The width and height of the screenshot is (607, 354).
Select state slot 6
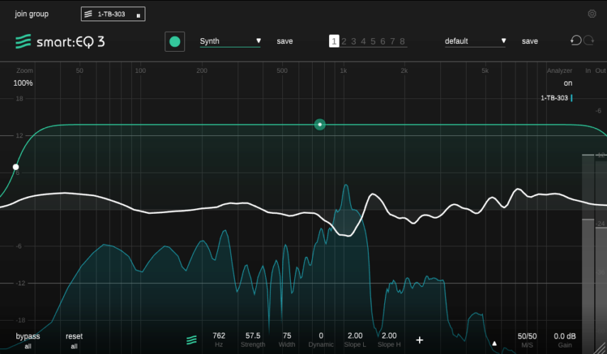[382, 41]
